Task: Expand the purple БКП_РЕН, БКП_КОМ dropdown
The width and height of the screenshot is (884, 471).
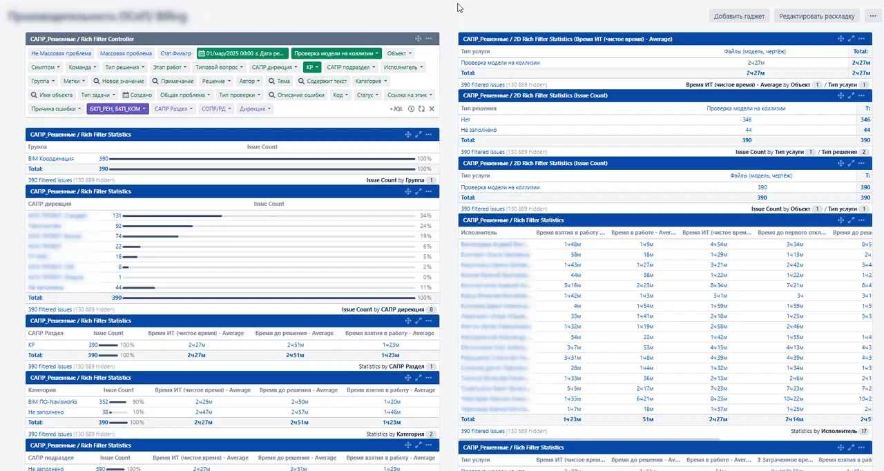Action: pyautogui.click(x=117, y=109)
